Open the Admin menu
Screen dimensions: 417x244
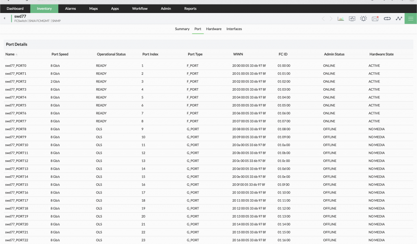click(166, 9)
